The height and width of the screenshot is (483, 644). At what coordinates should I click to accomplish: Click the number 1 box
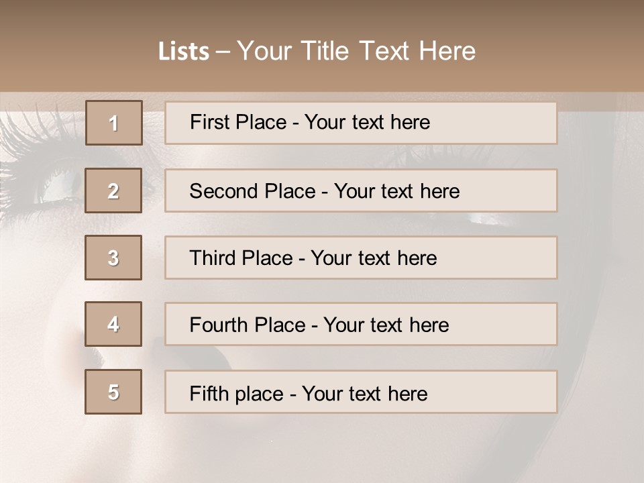(114, 123)
